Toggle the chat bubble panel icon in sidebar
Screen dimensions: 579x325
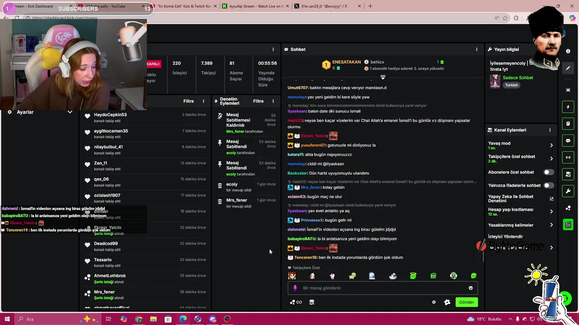click(568, 140)
